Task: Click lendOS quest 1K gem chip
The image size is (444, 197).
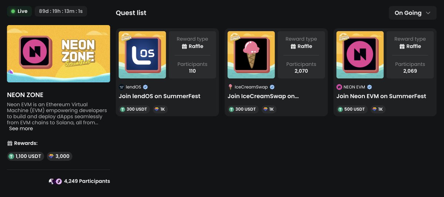Action: tap(159, 109)
